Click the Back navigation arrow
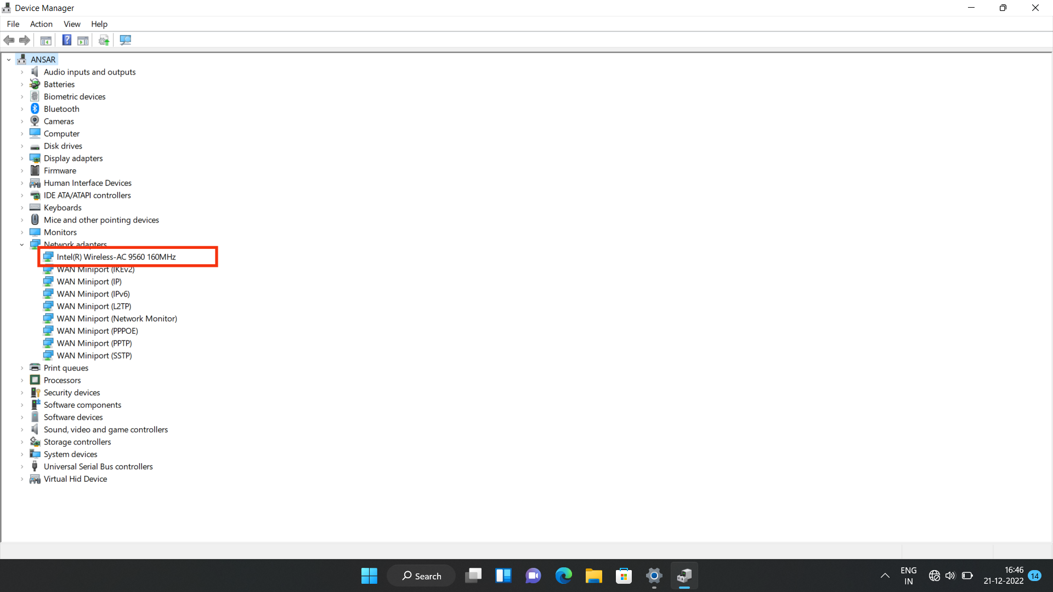1053x592 pixels. pos(9,40)
